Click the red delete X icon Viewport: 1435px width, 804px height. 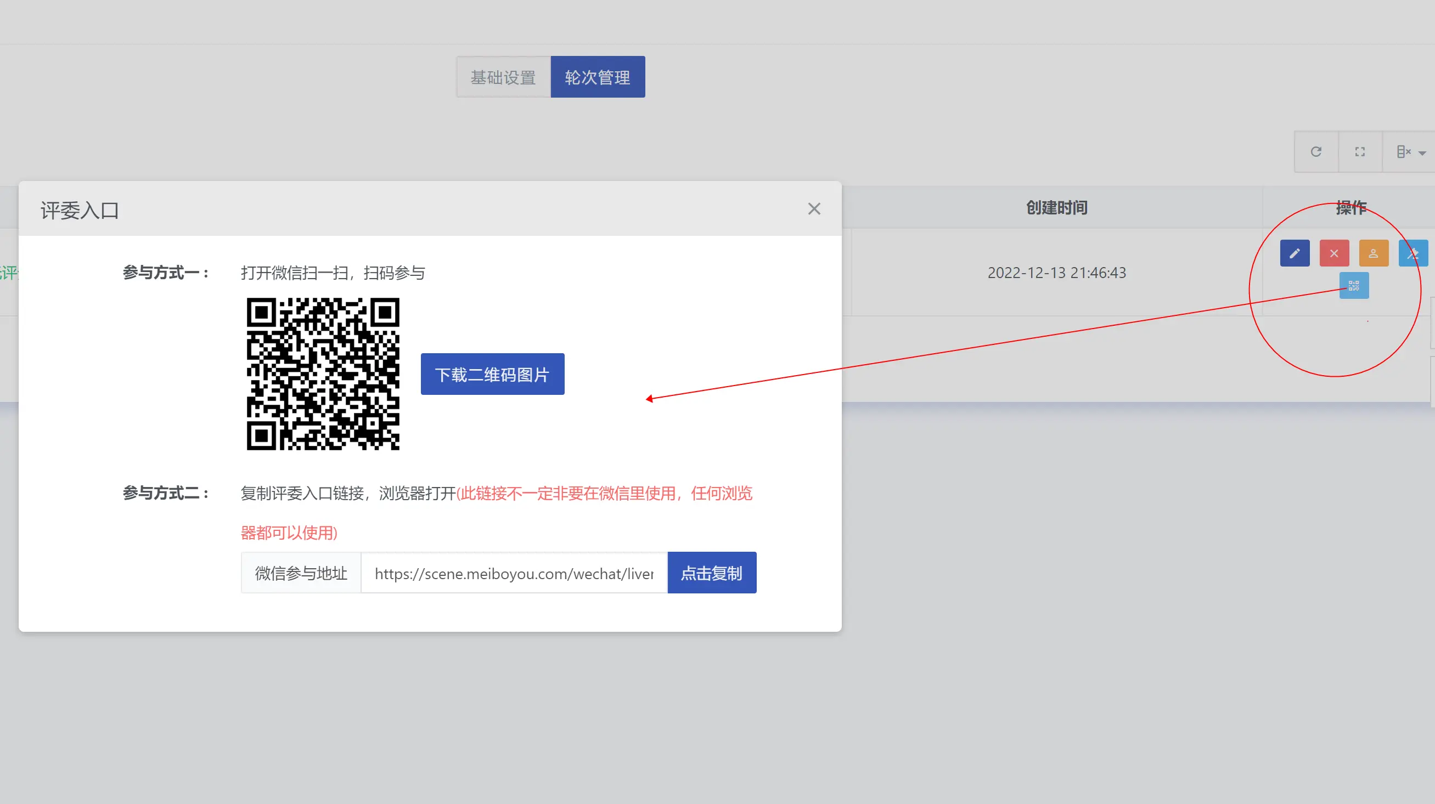tap(1333, 253)
